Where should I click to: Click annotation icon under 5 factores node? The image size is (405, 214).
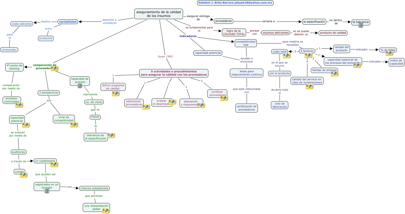tap(308, 55)
